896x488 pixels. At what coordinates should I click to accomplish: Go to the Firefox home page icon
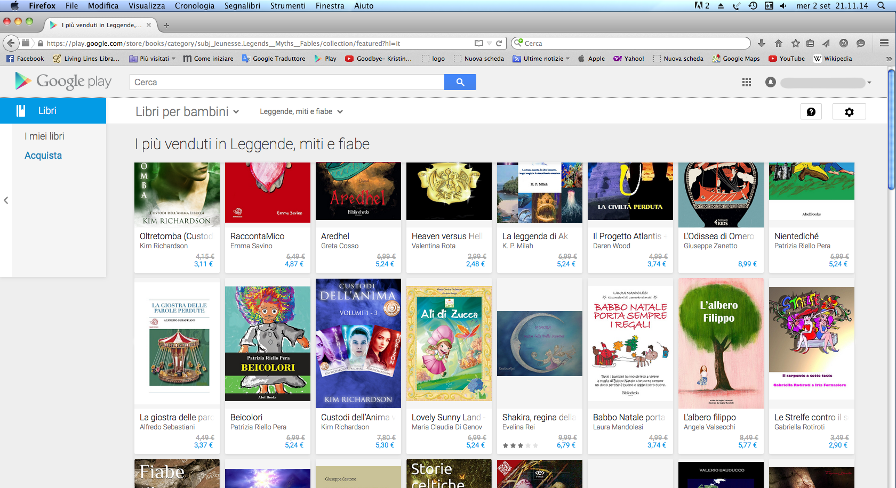coord(779,43)
